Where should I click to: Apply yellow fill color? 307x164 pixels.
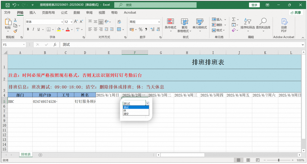(x=59, y=29)
